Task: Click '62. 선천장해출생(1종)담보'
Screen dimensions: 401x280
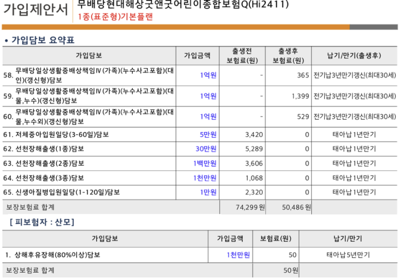Action: pyautogui.click(x=44, y=149)
